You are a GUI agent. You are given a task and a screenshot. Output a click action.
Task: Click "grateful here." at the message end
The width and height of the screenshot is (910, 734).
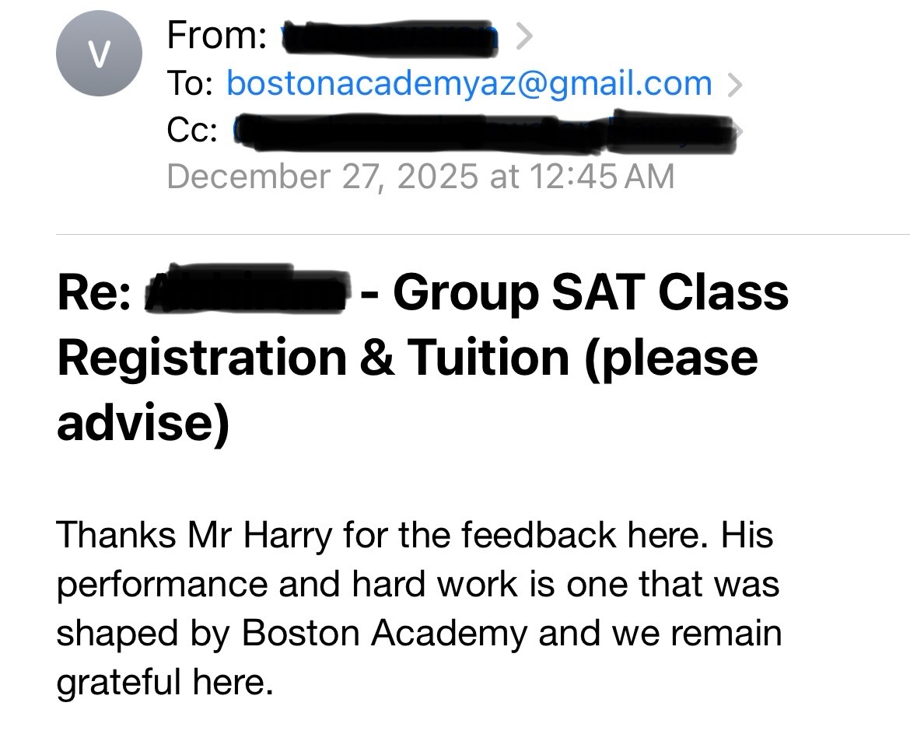pos(165,681)
